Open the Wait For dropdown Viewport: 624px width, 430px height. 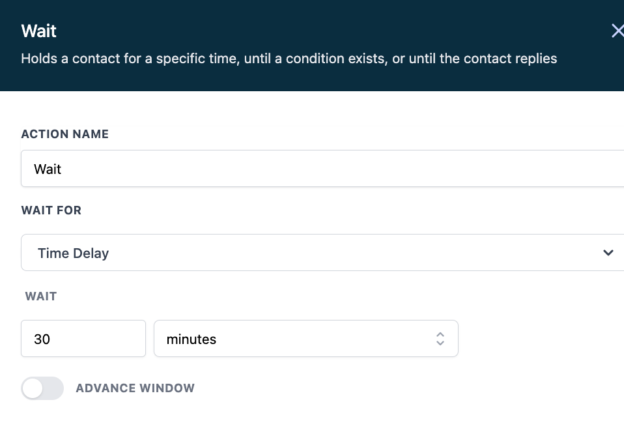[x=322, y=253]
